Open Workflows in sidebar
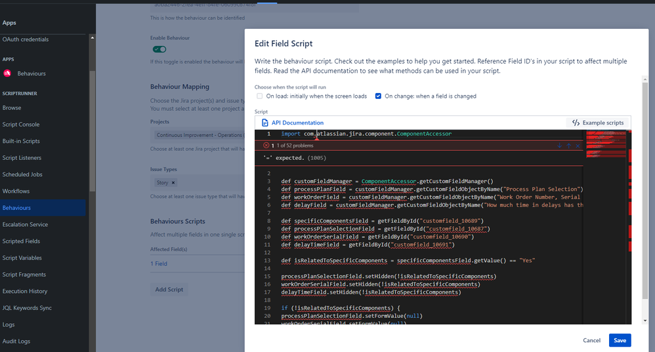The height and width of the screenshot is (352, 655). [x=16, y=191]
